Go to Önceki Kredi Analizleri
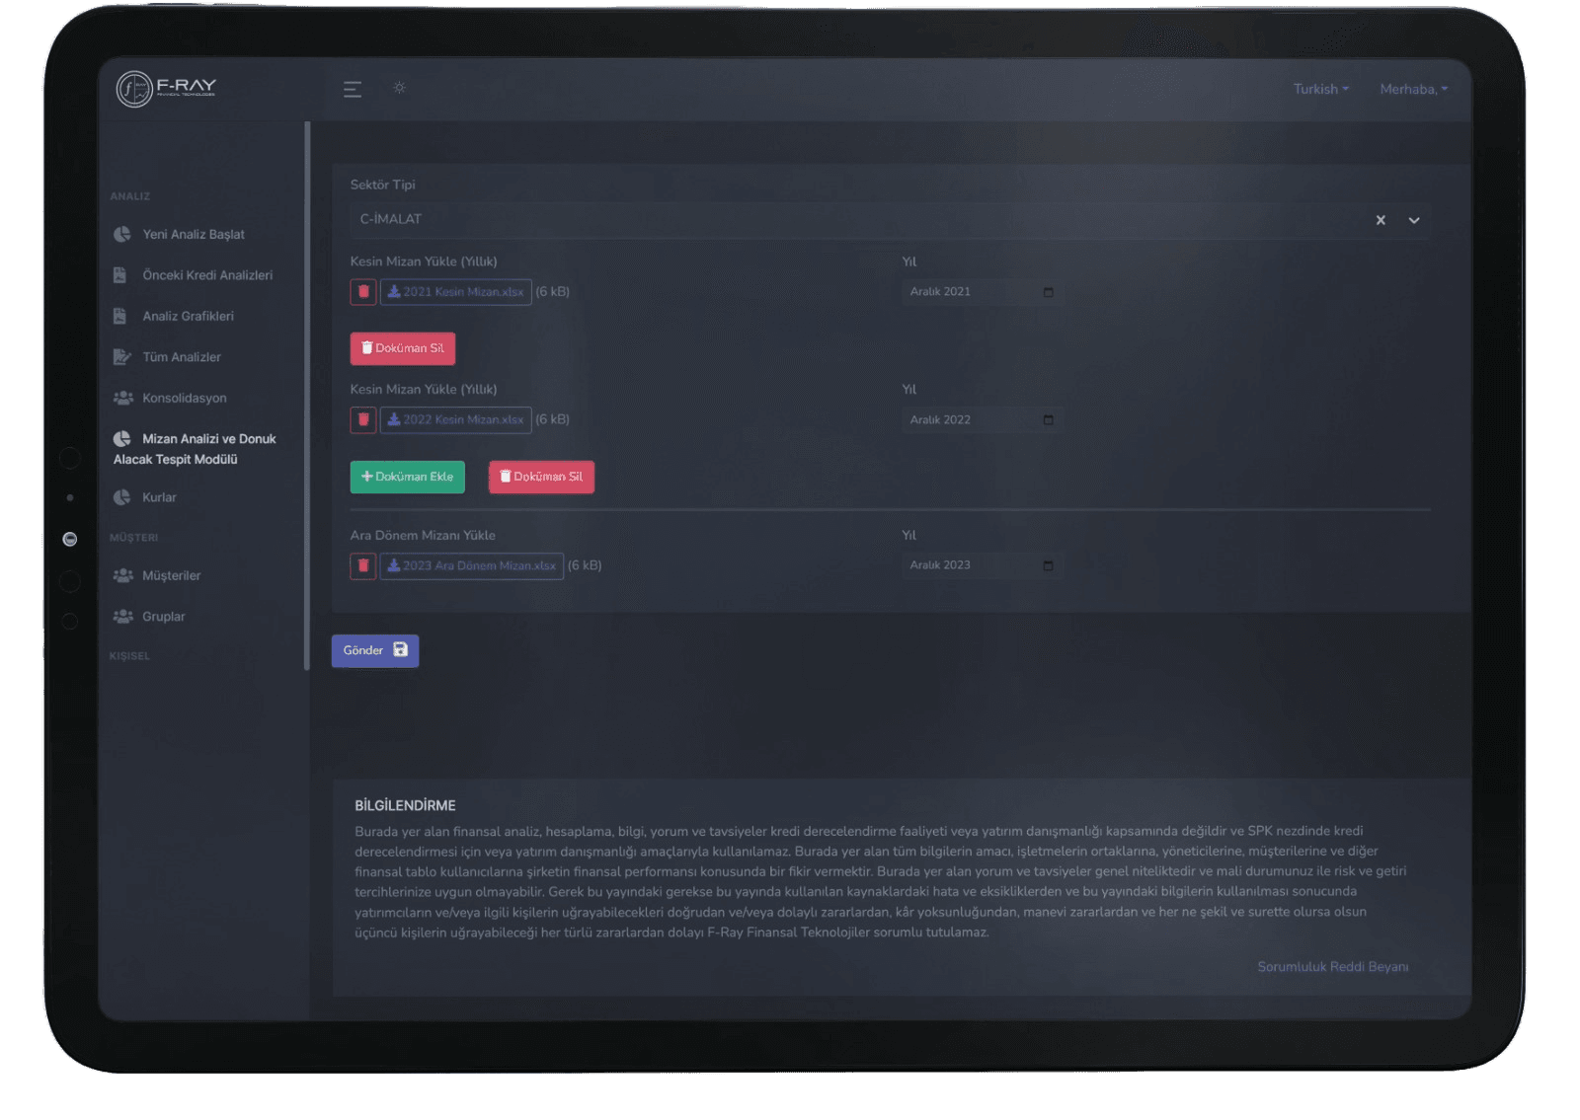The height and width of the screenshot is (1120, 1580). tap(207, 275)
